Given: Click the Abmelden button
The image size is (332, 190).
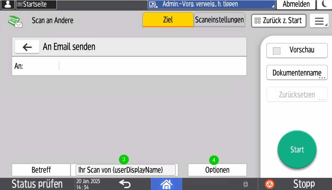Looking at the screenshot, I should click(x=296, y=4).
